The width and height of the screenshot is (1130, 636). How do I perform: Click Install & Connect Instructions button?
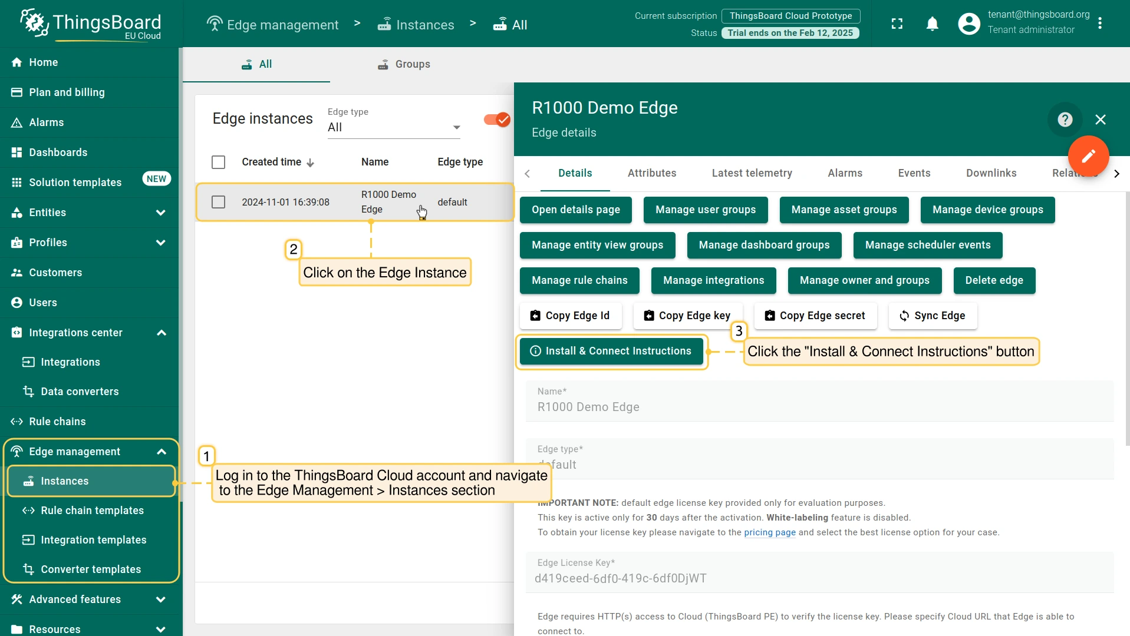611,351
